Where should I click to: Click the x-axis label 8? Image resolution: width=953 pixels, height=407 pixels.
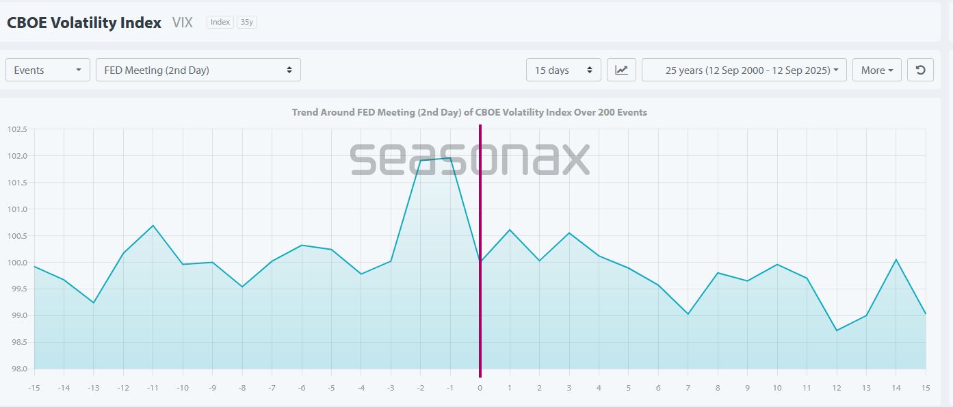click(718, 388)
